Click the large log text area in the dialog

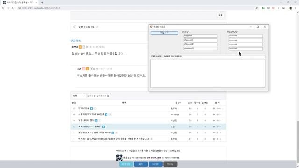click(208, 73)
